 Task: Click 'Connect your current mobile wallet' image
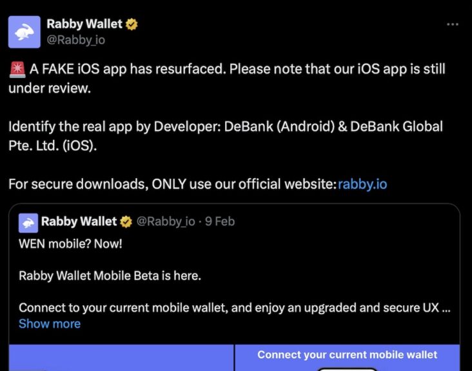(x=348, y=357)
